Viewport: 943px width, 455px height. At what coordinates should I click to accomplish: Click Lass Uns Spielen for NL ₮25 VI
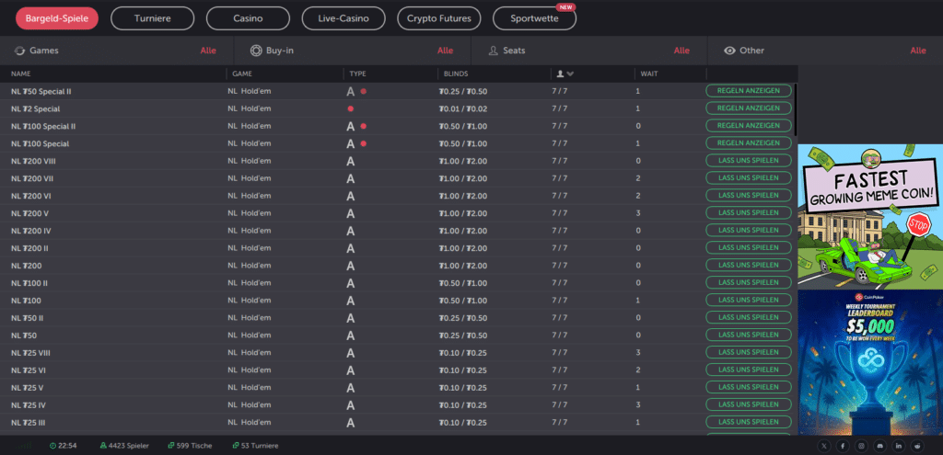(749, 370)
